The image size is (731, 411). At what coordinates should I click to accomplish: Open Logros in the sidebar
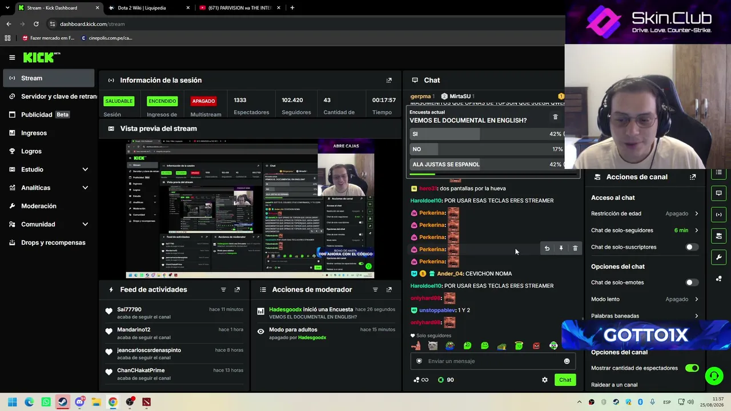click(x=49, y=151)
